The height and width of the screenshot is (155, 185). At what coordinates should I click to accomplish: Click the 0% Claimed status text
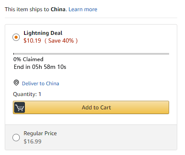click(28, 59)
